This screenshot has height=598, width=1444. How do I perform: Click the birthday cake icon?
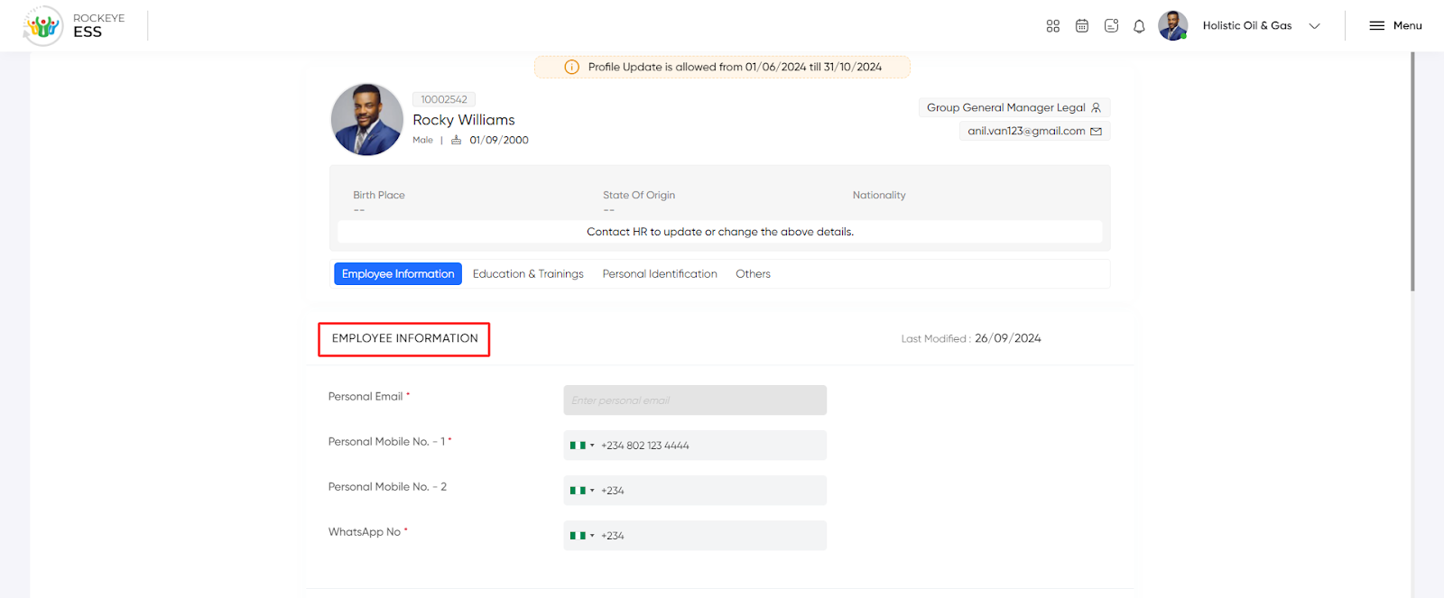coord(457,140)
